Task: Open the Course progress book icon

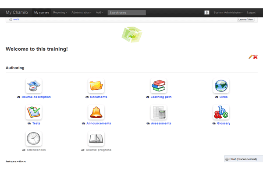Action: point(96,139)
